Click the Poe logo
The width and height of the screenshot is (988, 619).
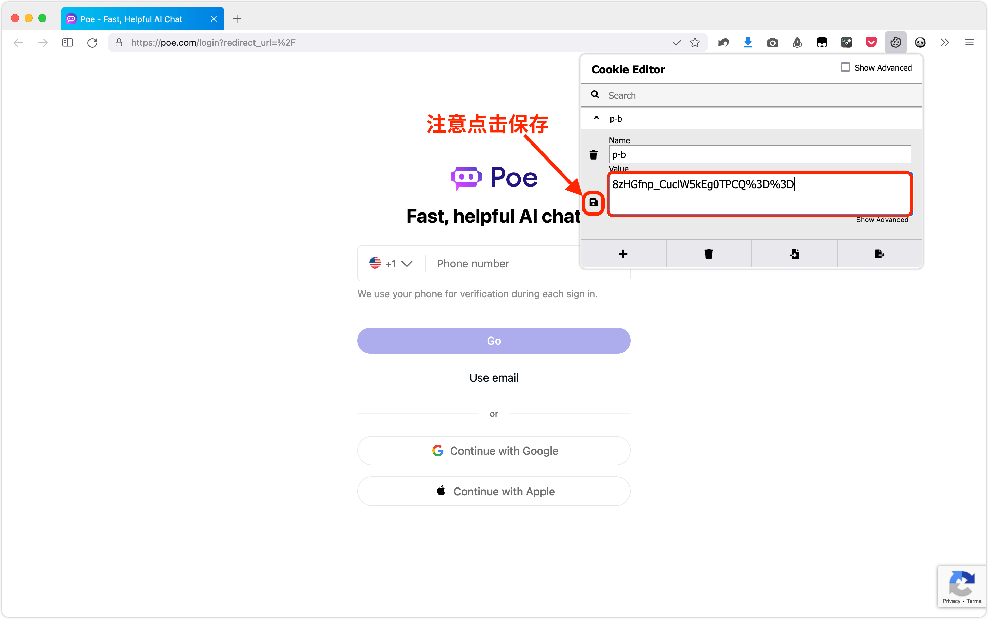[494, 178]
